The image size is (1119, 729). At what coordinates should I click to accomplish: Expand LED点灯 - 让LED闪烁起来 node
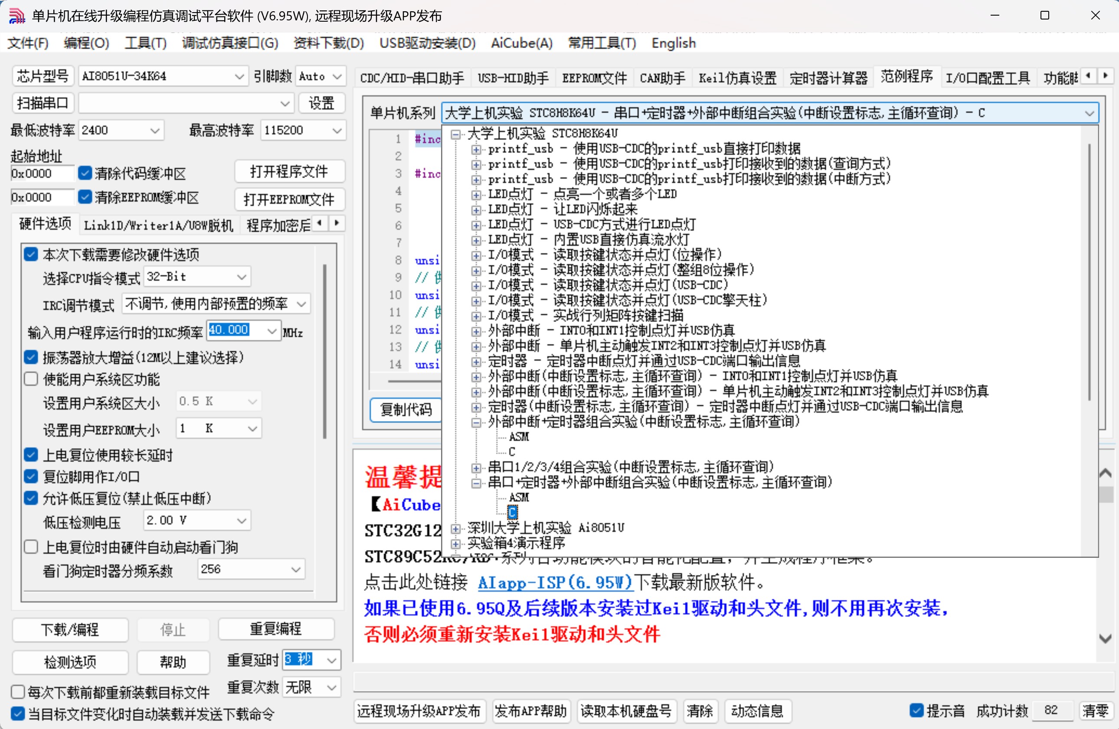click(476, 210)
